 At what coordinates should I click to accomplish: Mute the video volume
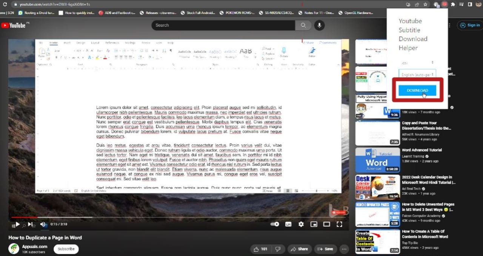click(x=43, y=224)
